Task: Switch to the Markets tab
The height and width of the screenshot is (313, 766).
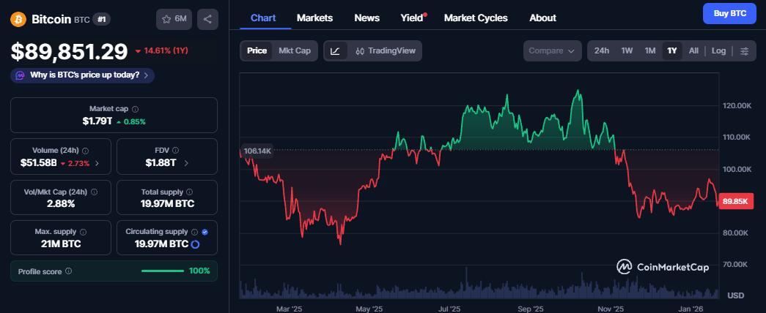Action: (314, 18)
